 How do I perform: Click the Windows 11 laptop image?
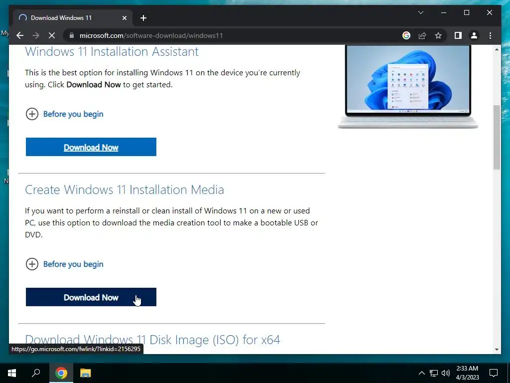coord(408,87)
